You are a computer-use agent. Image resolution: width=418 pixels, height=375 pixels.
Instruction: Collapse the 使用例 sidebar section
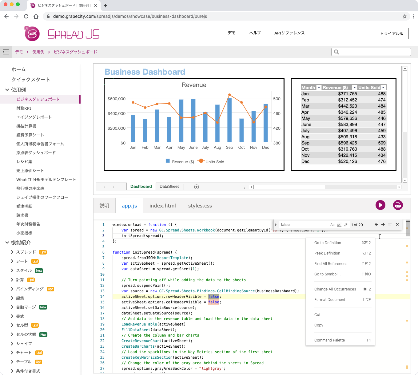tap(7, 90)
